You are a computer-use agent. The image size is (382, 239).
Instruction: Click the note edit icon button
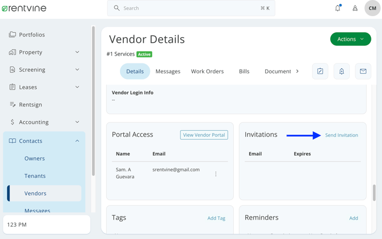[x=320, y=71]
